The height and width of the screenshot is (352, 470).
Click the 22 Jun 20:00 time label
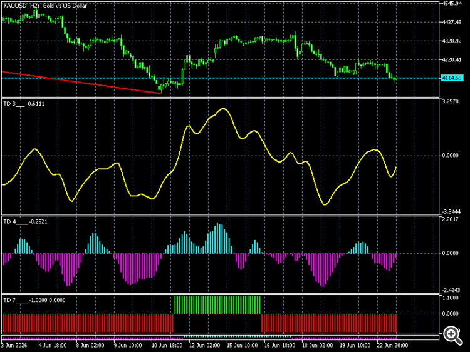[x=392, y=345]
